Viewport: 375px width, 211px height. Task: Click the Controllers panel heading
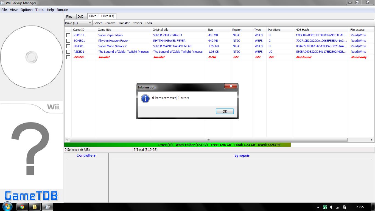click(x=86, y=156)
